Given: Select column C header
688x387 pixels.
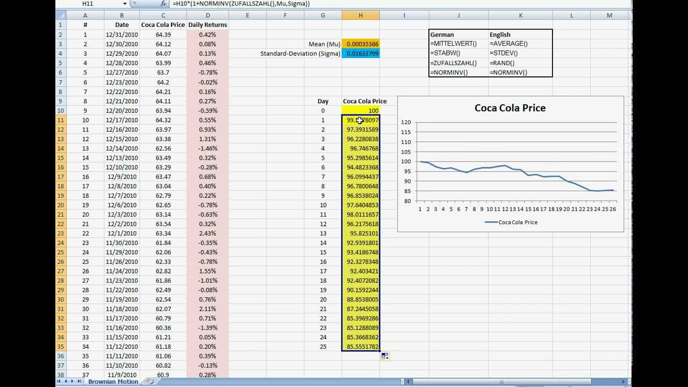Looking at the screenshot, I should tap(163, 16).
